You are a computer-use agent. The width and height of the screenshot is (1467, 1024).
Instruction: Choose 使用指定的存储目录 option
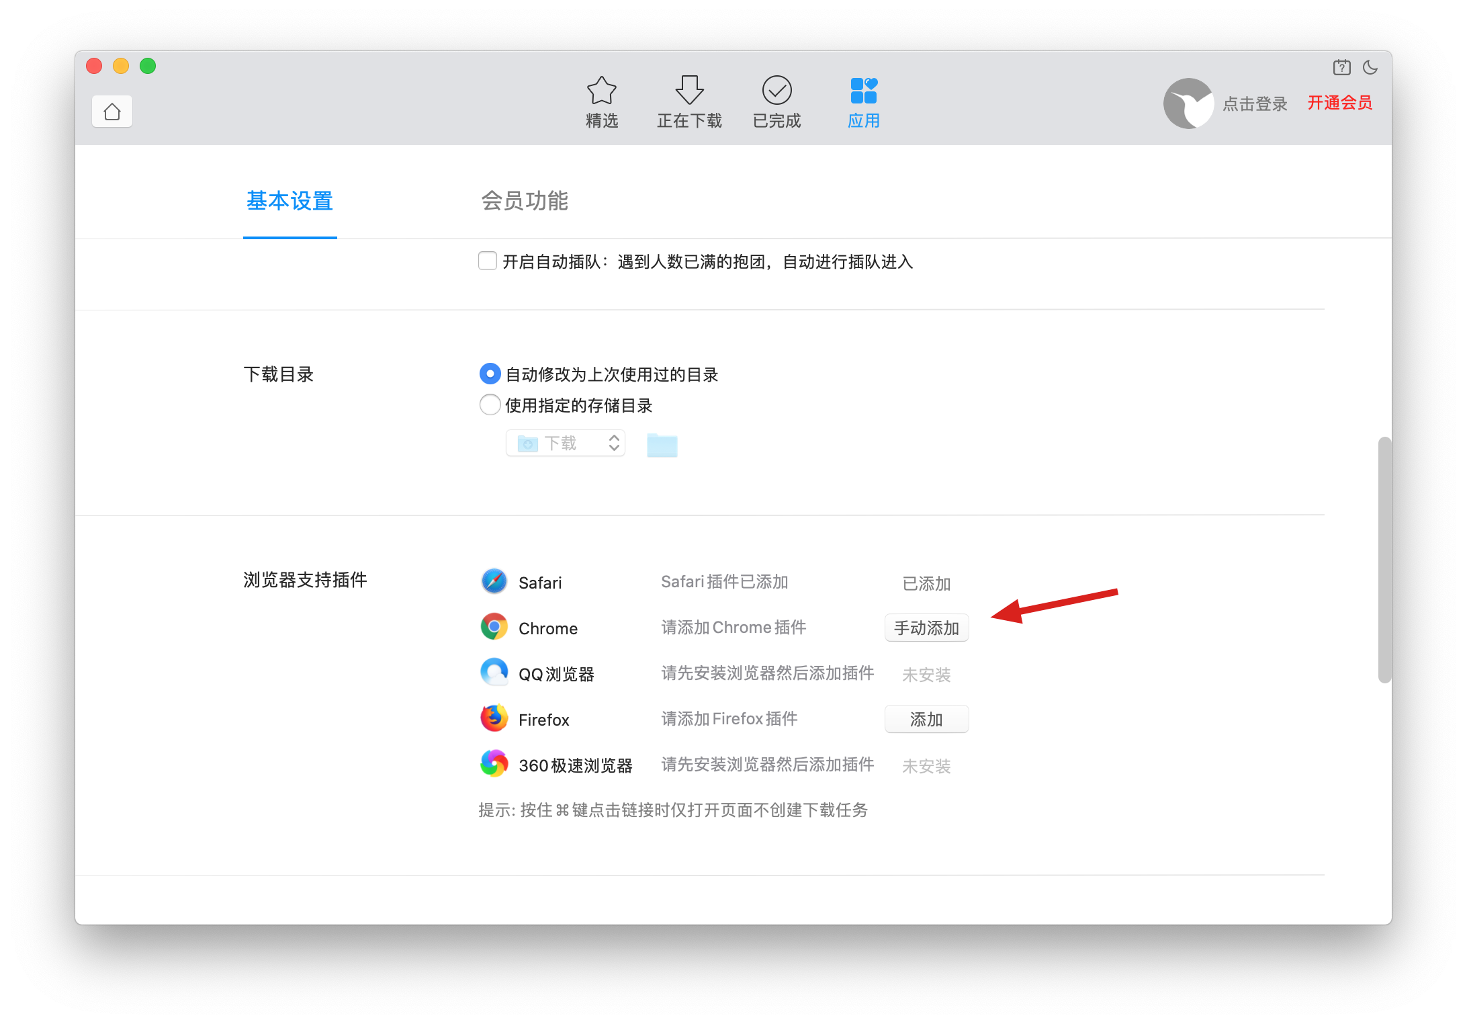coord(490,405)
